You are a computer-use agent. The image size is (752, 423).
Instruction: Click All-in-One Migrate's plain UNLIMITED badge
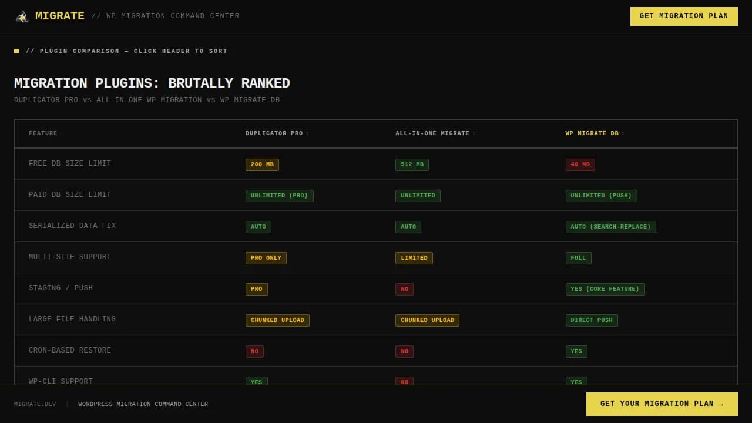click(418, 196)
